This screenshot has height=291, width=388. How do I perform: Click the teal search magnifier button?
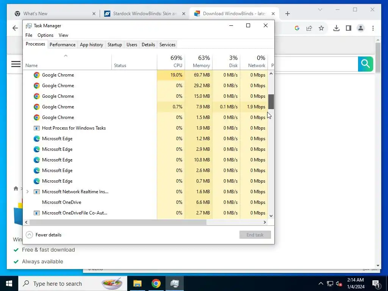pos(366,64)
